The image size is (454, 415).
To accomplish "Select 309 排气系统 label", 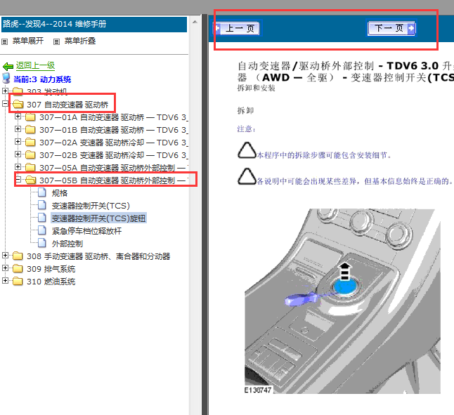I will 51,269.
